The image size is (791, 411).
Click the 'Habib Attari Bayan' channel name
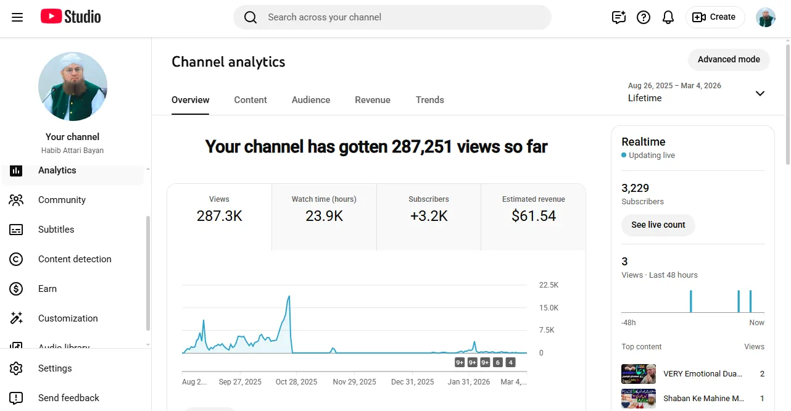[72, 151]
